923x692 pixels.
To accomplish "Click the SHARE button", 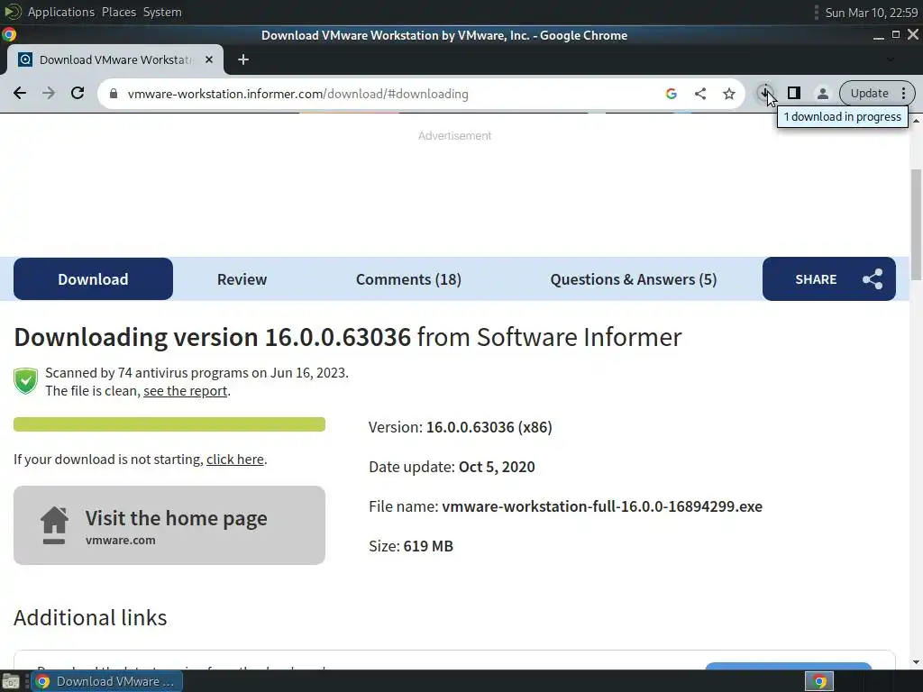I will click(829, 279).
